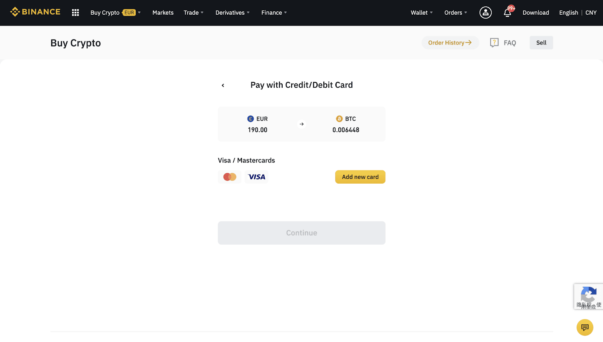Open the FAQ link text

[510, 43]
